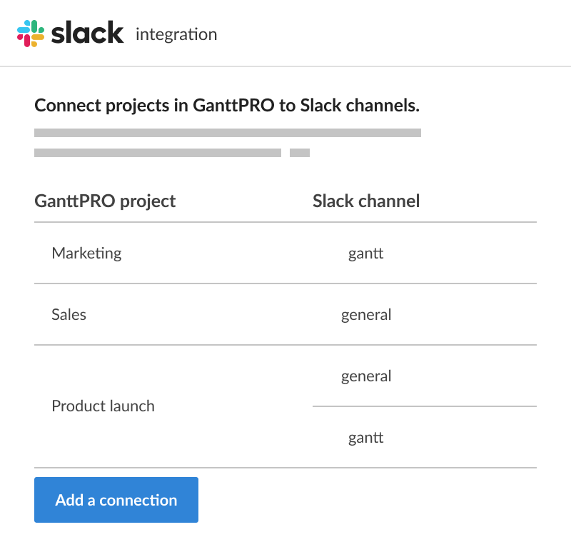Select the gantt channel under Product launch

[x=365, y=437]
